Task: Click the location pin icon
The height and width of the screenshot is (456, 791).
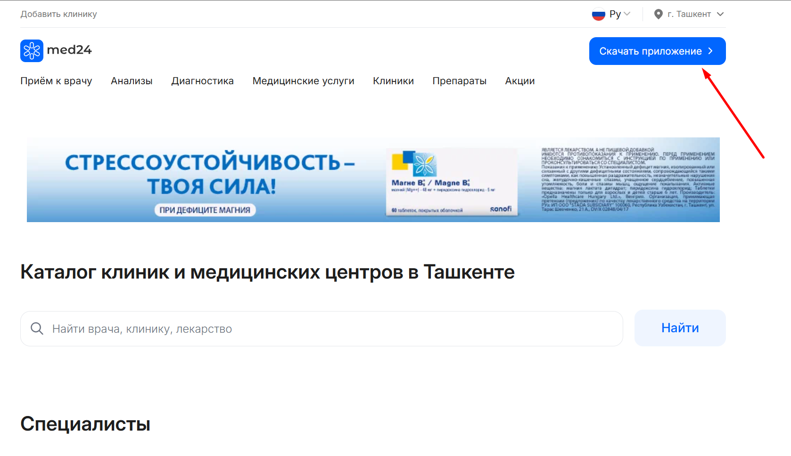Action: point(659,14)
